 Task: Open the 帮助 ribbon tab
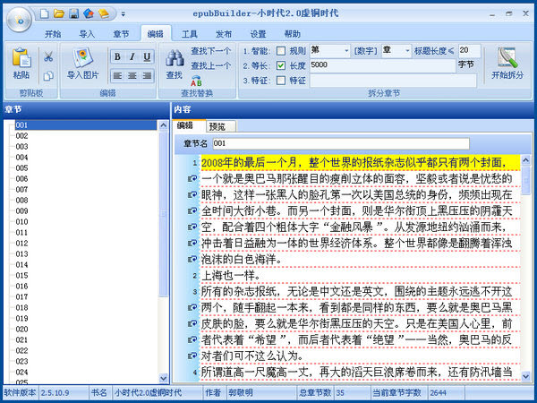[x=293, y=34]
